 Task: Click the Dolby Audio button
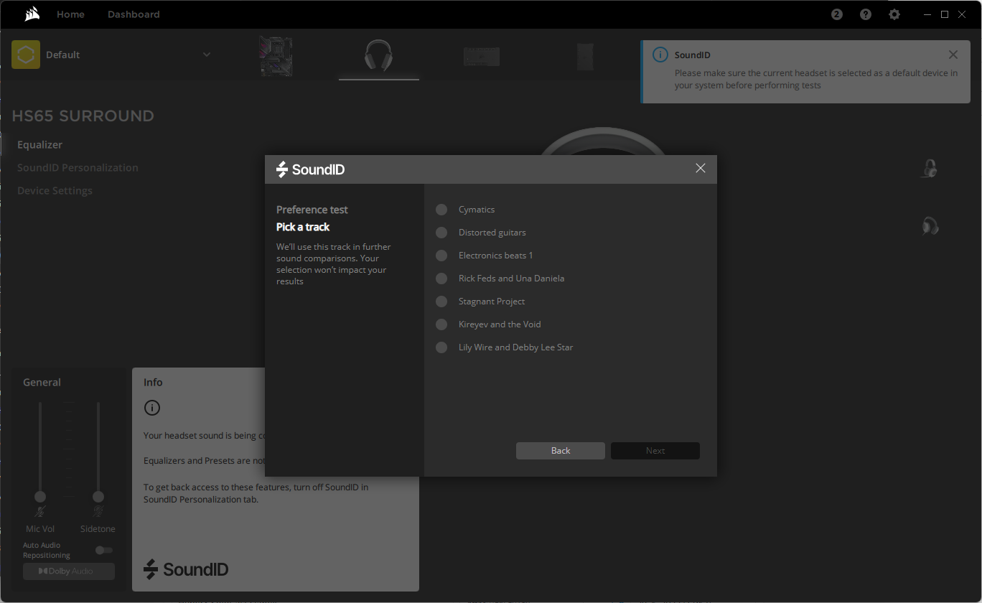[69, 571]
